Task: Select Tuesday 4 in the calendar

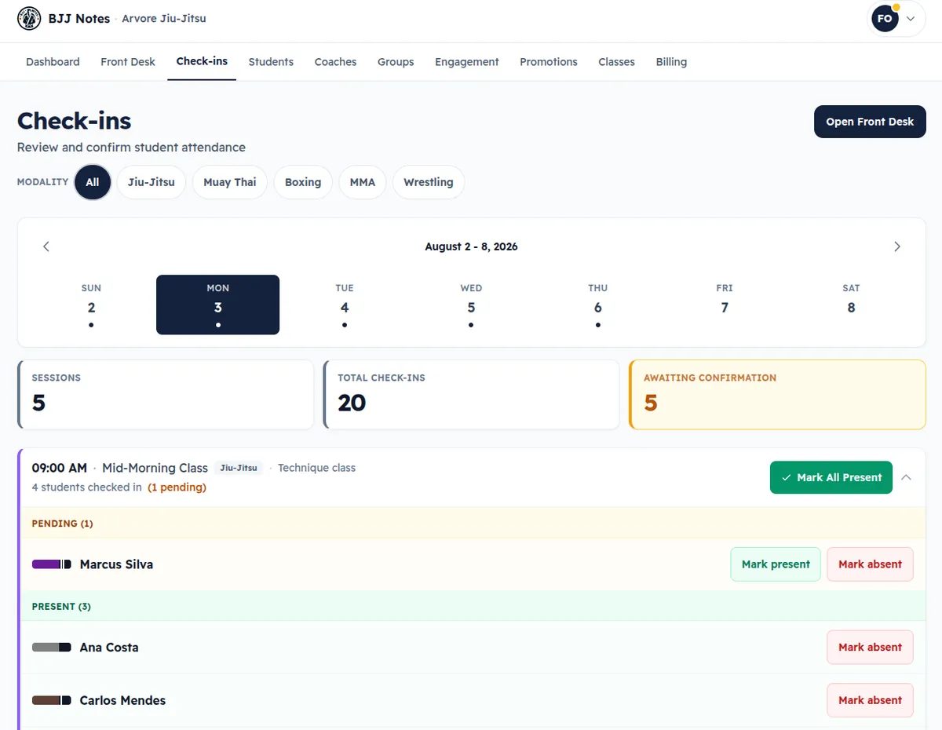Action: [x=345, y=305]
